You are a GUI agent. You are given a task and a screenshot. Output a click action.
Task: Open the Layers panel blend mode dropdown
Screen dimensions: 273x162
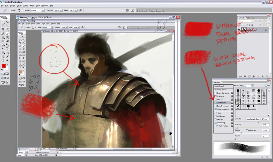245,21
